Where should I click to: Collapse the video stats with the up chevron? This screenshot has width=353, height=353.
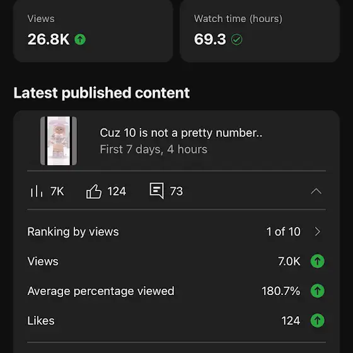point(316,191)
